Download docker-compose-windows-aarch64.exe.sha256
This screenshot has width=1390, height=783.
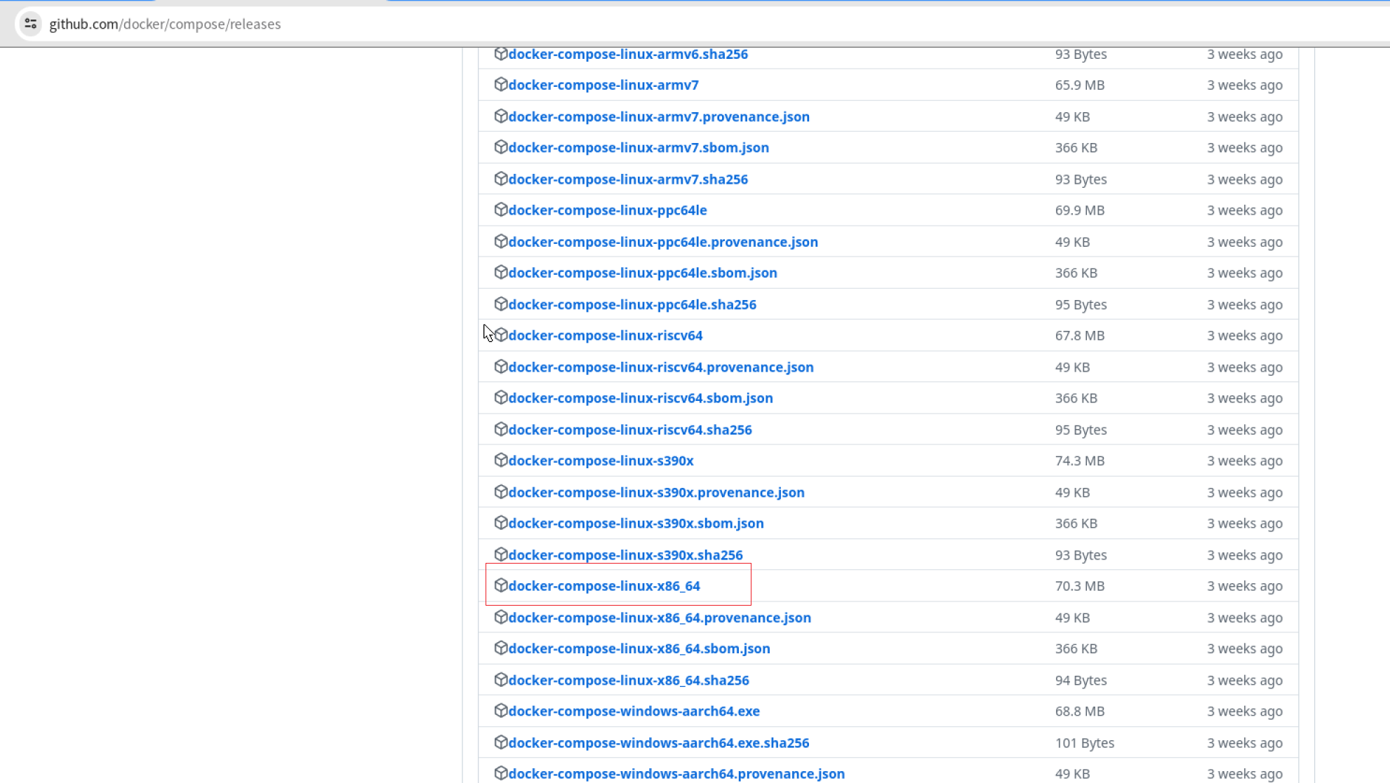tap(658, 742)
